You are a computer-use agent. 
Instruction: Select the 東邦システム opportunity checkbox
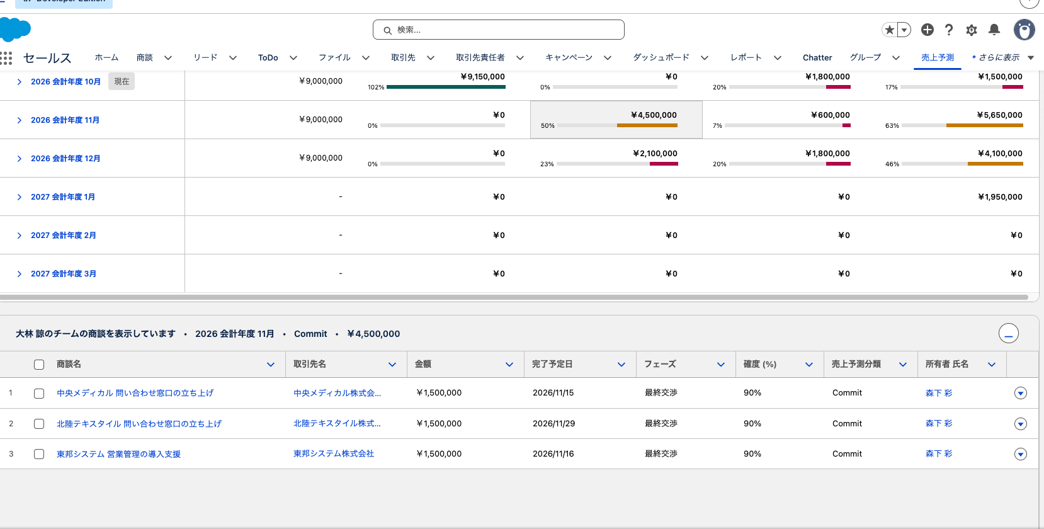tap(39, 454)
